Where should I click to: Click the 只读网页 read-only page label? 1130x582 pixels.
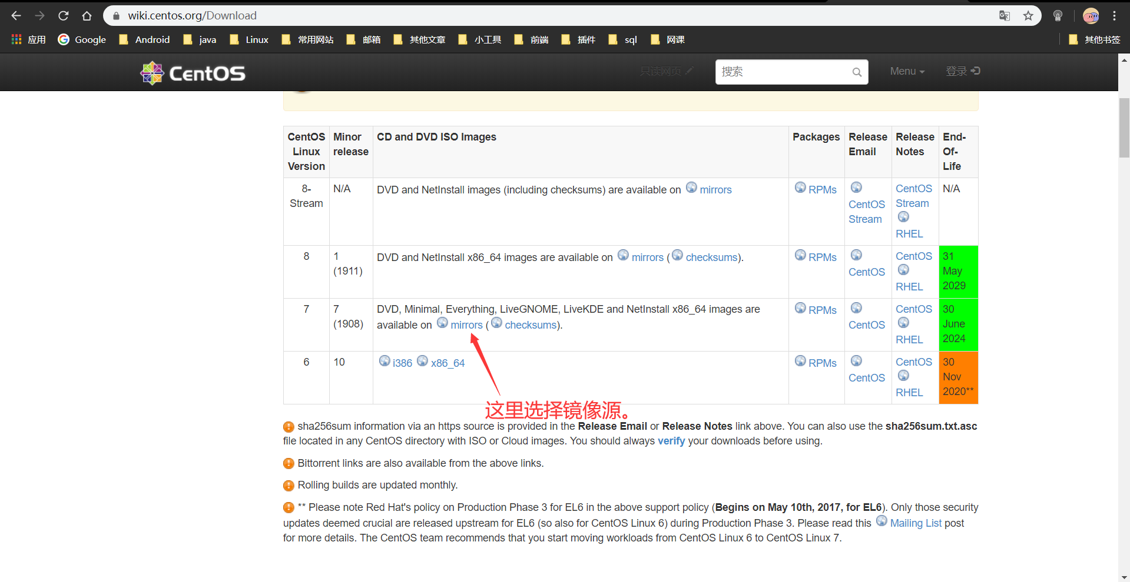[x=666, y=71]
